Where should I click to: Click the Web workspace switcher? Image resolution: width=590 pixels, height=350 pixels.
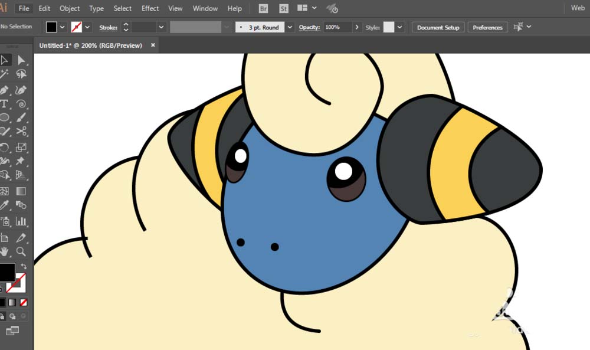point(578,8)
